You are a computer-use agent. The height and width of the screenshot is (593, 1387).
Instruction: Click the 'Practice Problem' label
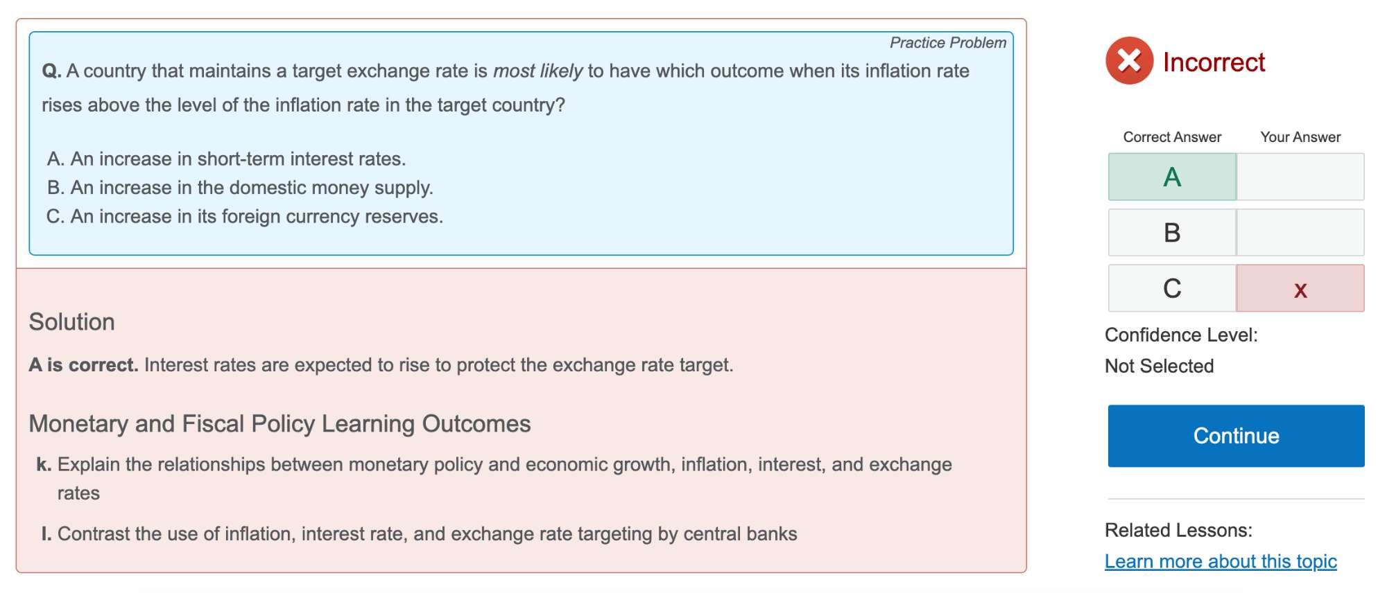pos(947,43)
